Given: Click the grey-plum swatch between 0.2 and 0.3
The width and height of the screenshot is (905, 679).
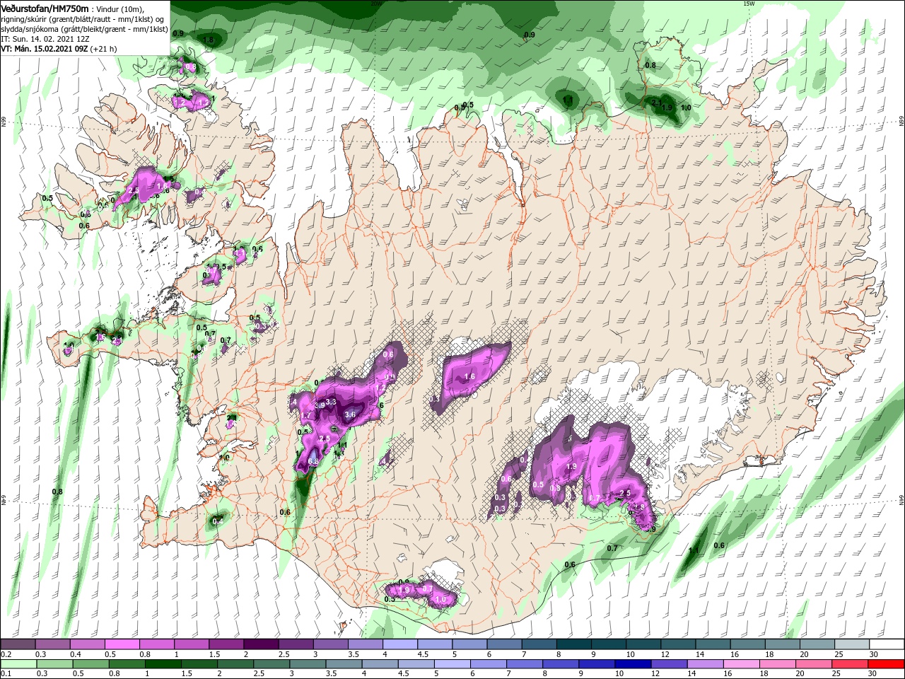Looking at the screenshot, I should pos(18,644).
